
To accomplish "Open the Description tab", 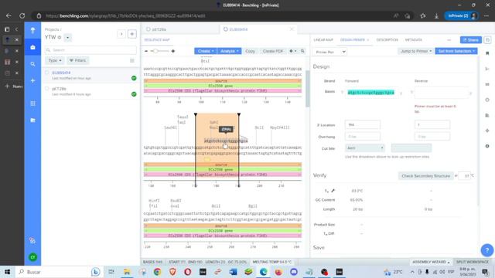I will click(x=387, y=40).
